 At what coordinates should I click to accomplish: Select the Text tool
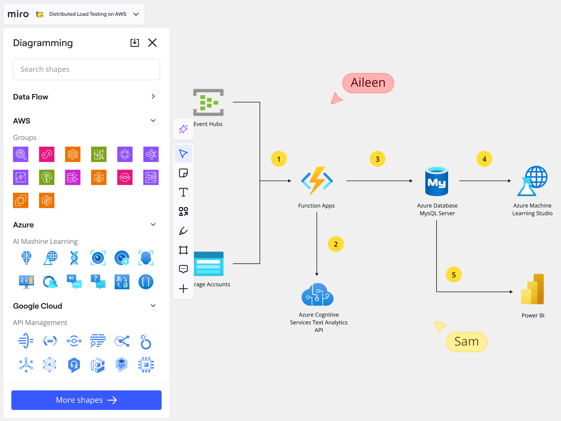(183, 192)
